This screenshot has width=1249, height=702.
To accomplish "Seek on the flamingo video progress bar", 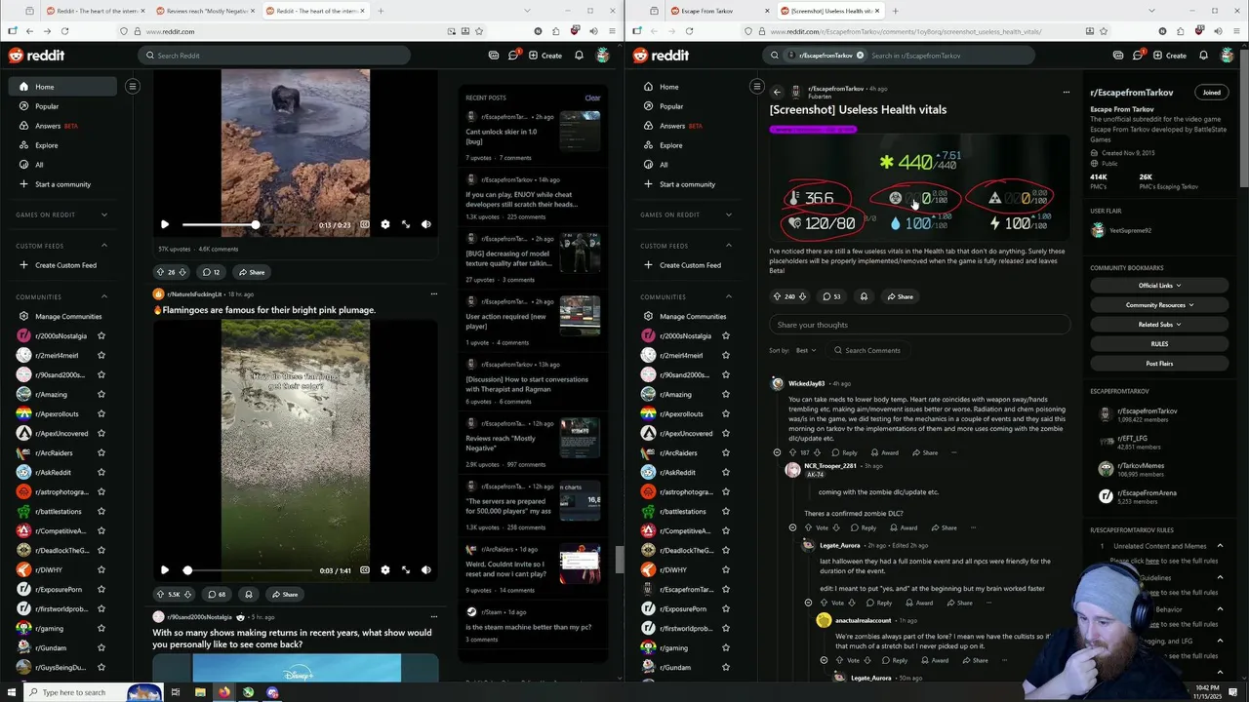I will tap(248, 570).
